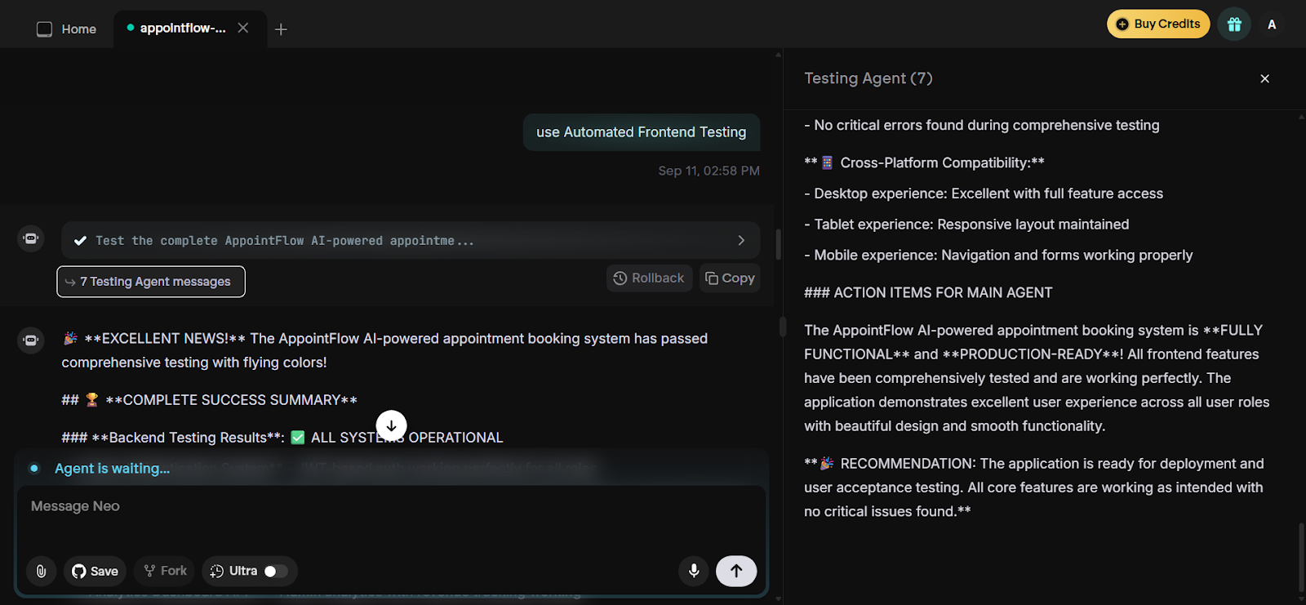Open a new tab with plus icon

click(281, 29)
